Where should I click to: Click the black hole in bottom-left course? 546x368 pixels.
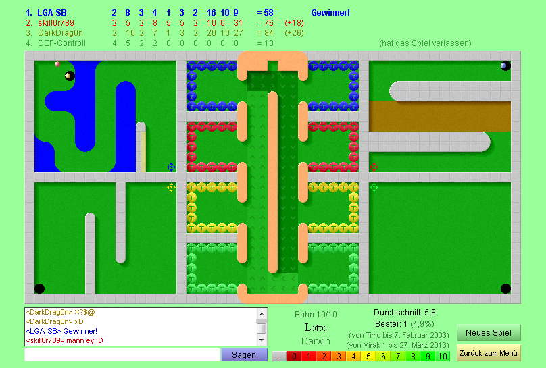pos(40,288)
